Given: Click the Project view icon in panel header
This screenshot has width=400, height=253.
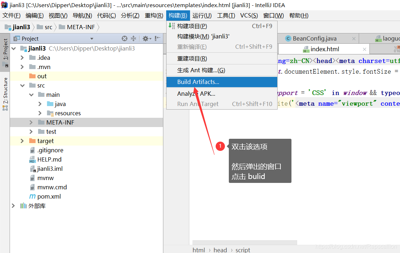Looking at the screenshot, I should 17,38.
